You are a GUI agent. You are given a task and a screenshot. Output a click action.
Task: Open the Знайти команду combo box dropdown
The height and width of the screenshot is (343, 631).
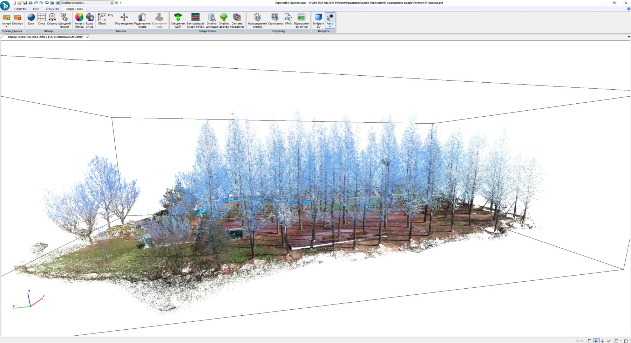tap(112, 3)
